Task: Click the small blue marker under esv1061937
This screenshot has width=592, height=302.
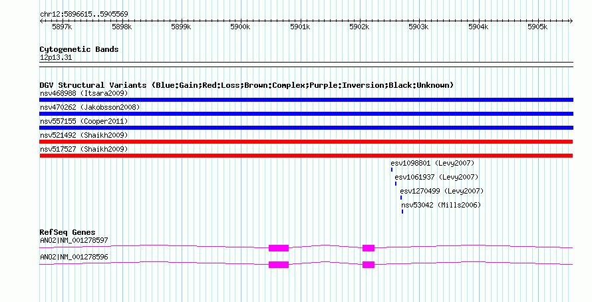Action: [396, 184]
